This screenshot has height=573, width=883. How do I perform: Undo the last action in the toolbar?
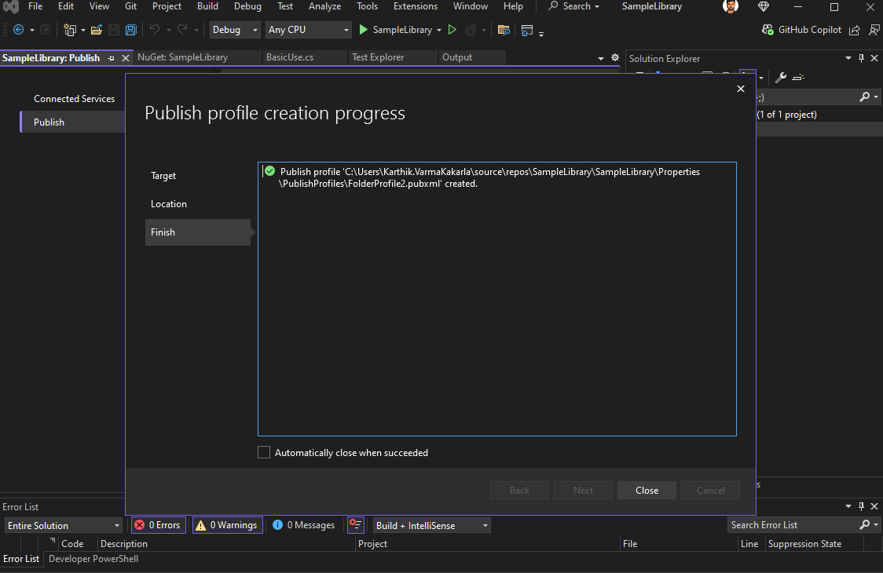(x=155, y=30)
